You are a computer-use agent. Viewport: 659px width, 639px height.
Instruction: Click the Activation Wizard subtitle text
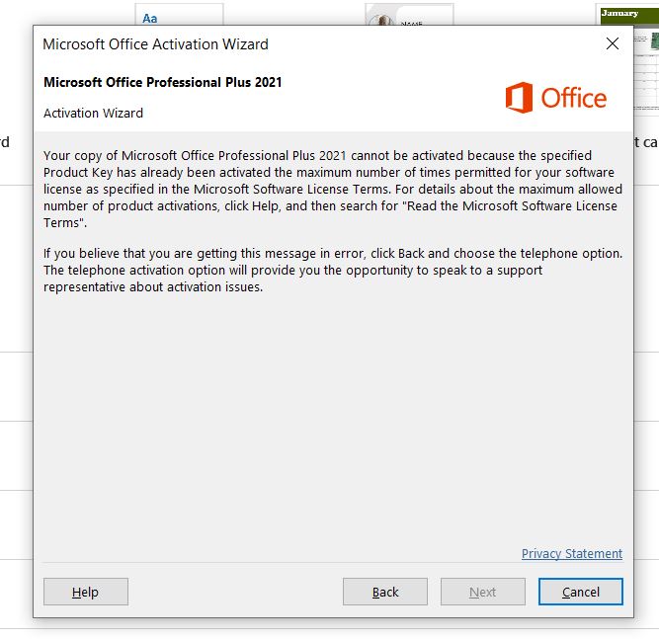pyautogui.click(x=93, y=114)
